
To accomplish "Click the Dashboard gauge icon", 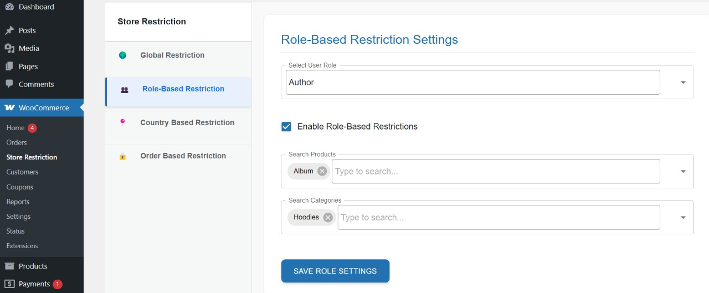I will click(9, 7).
